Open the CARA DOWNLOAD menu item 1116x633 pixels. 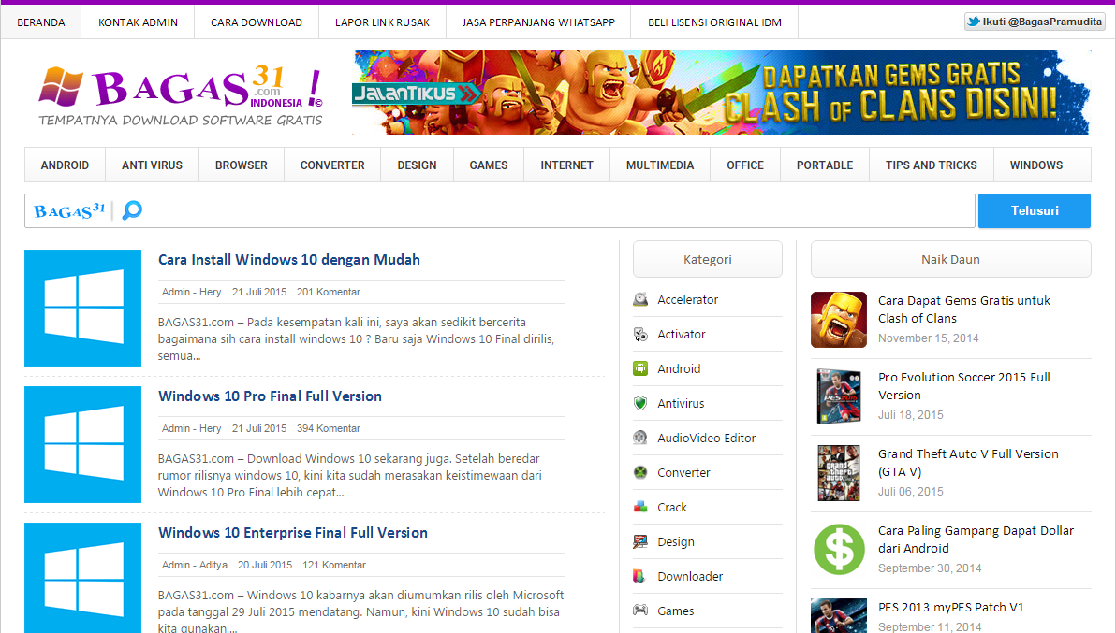[x=257, y=22]
